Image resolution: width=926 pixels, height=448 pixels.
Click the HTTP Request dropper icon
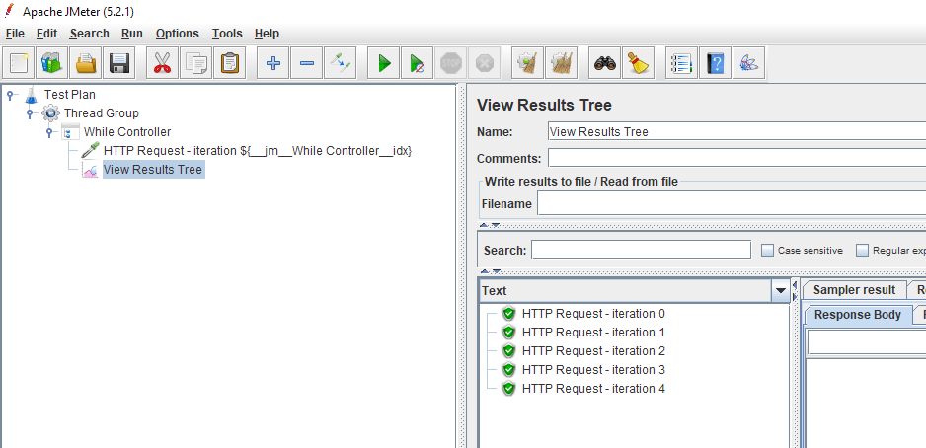(91, 151)
